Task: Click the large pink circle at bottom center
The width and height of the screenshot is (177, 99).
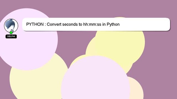Action: (x=95, y=79)
